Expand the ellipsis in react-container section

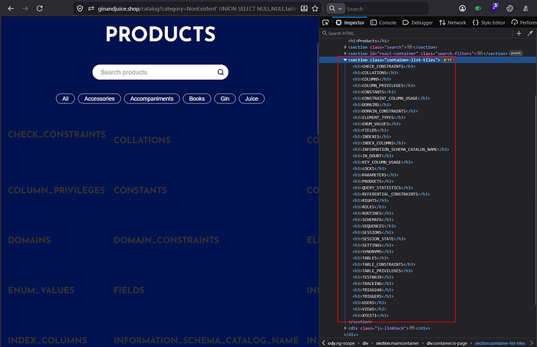click(x=479, y=54)
